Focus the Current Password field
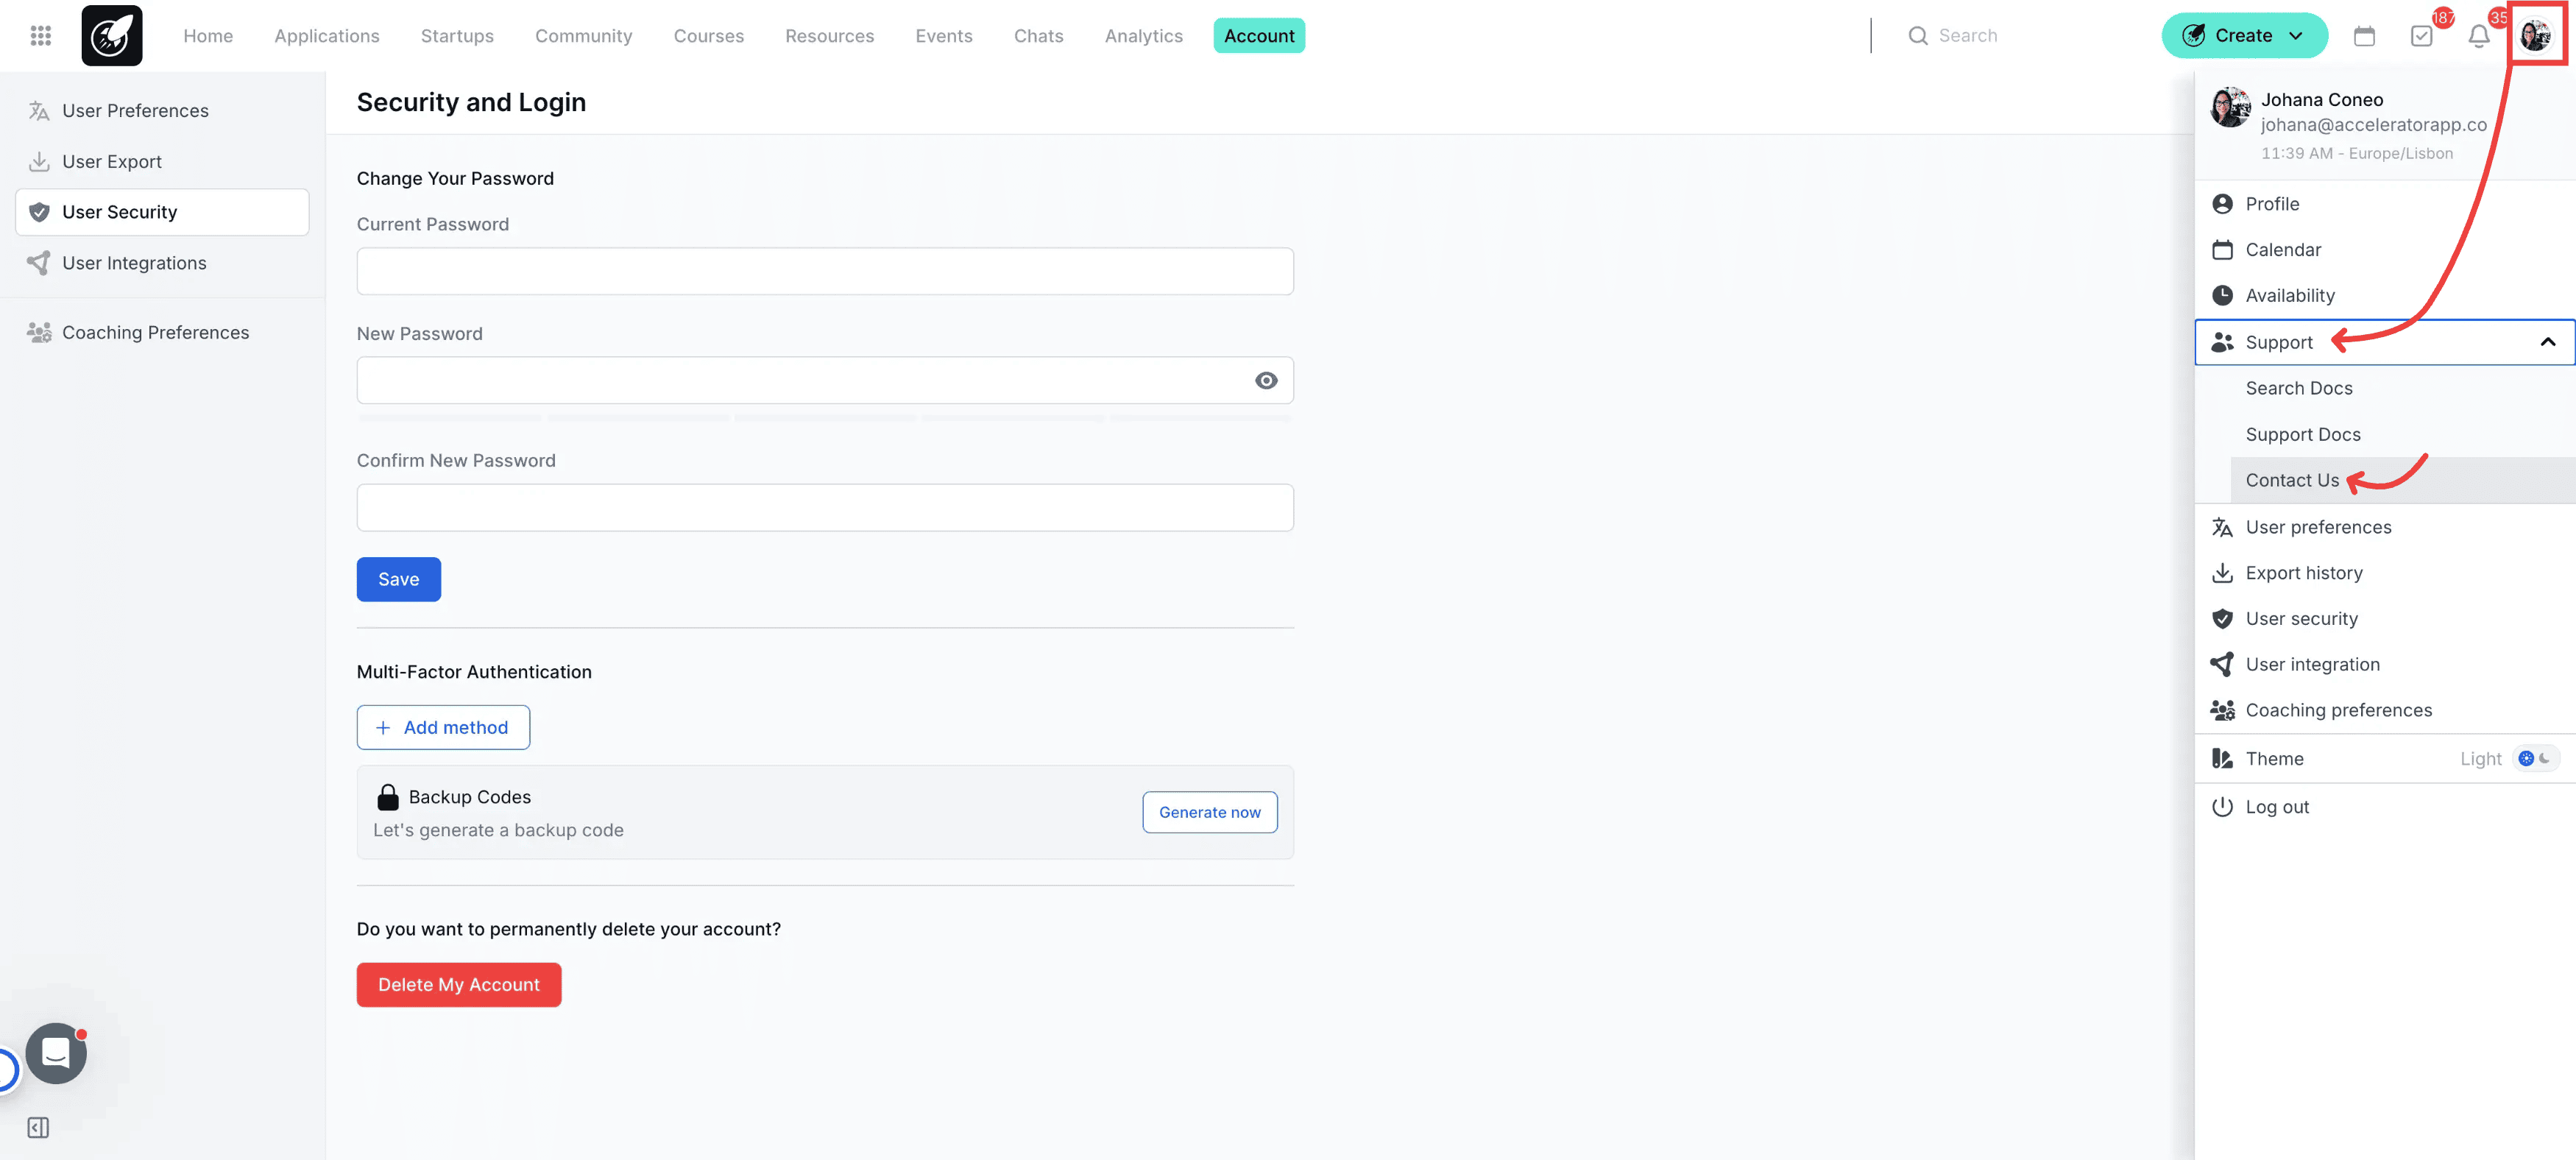2576x1160 pixels. click(825, 271)
